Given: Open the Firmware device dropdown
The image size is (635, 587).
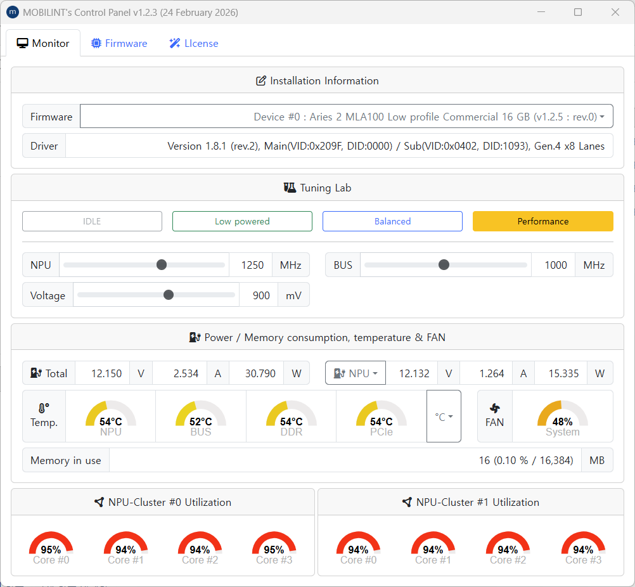Looking at the screenshot, I should pyautogui.click(x=347, y=117).
